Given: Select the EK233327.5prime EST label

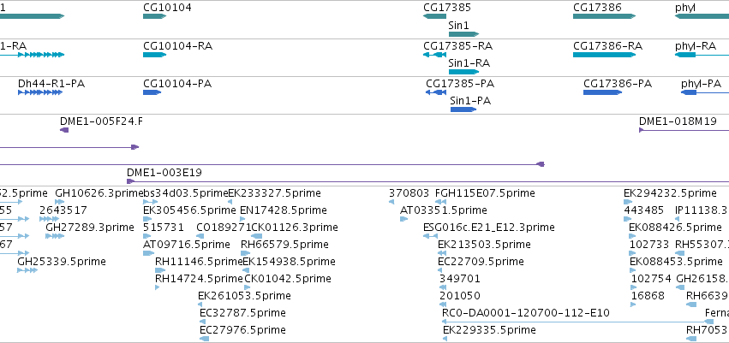Looking at the screenshot, I should click(x=274, y=192).
